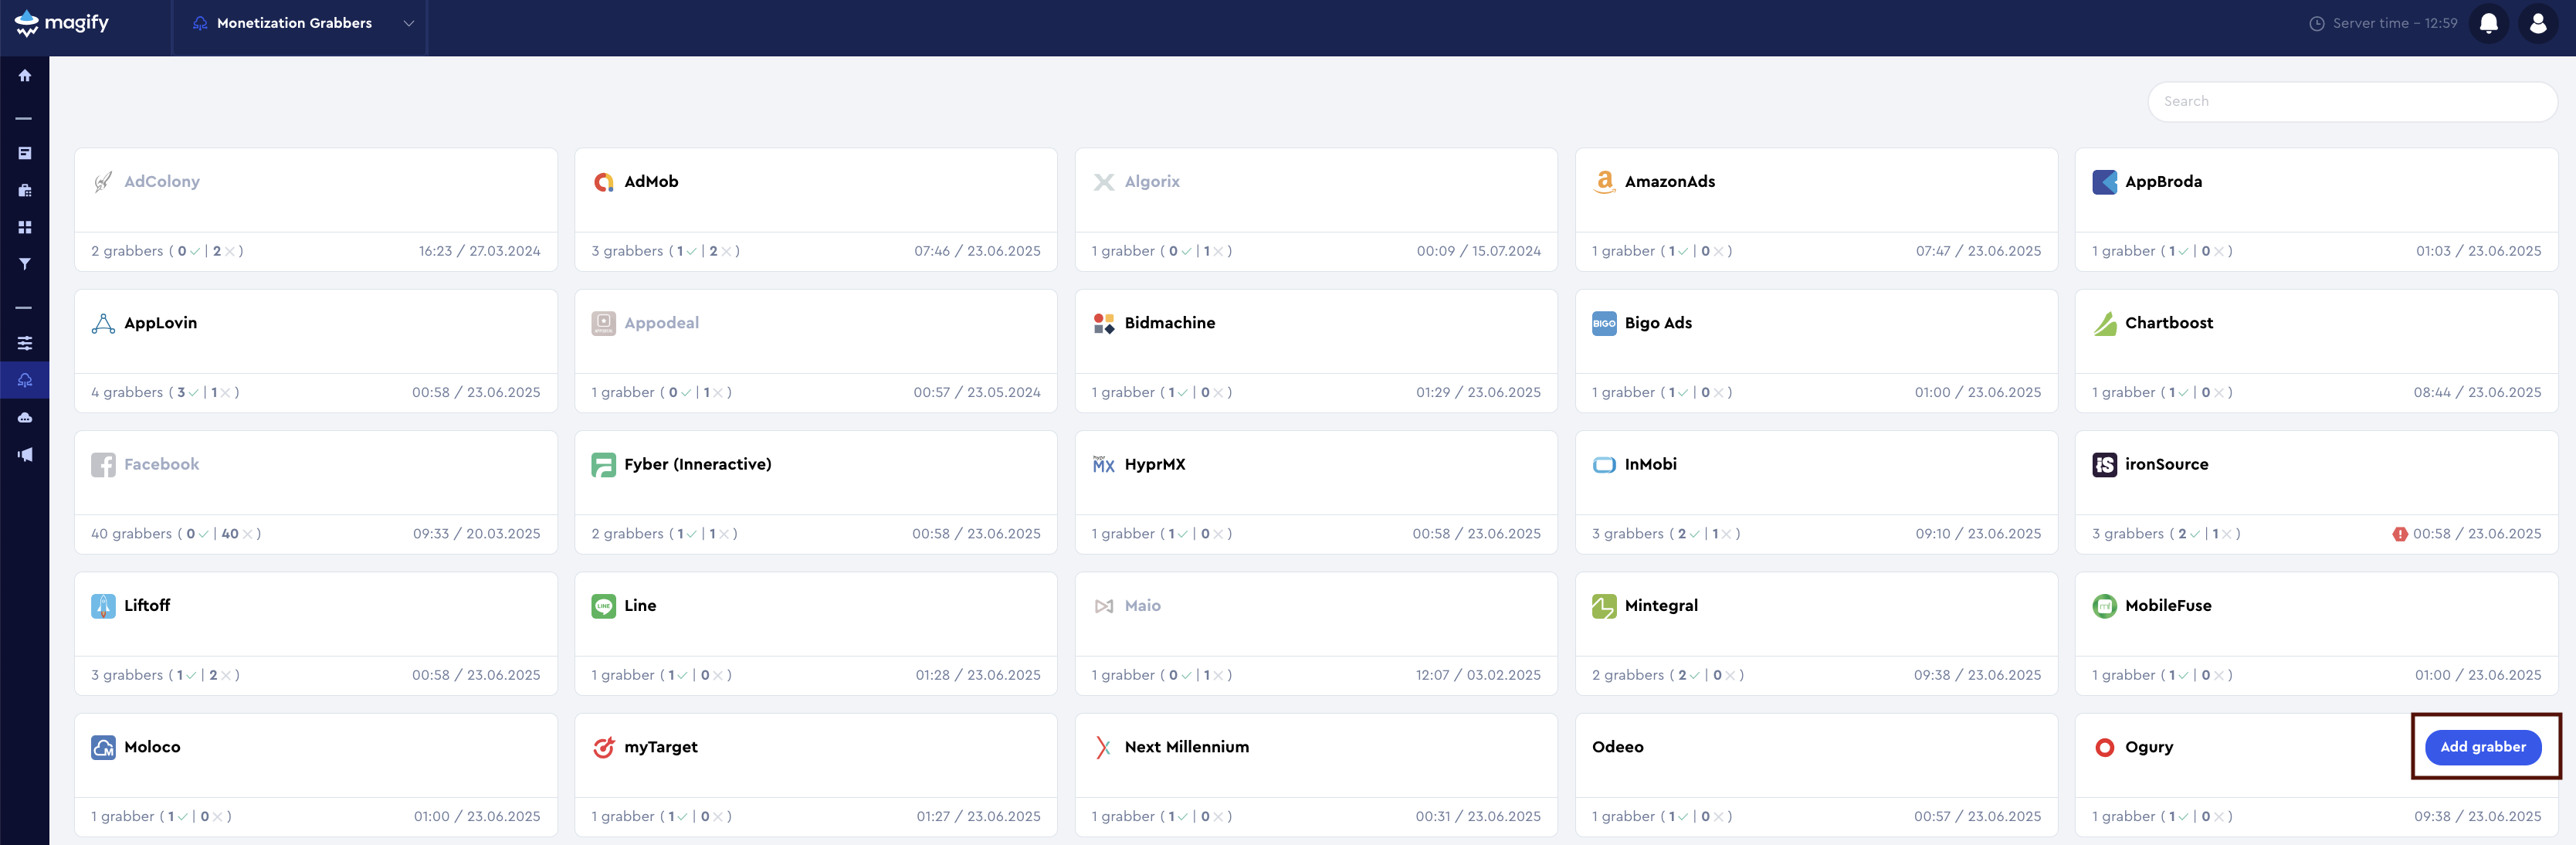Open the user profile avatar icon
2576x845 pixels.
point(2537,23)
